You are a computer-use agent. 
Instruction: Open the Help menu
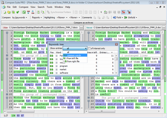(68, 7)
